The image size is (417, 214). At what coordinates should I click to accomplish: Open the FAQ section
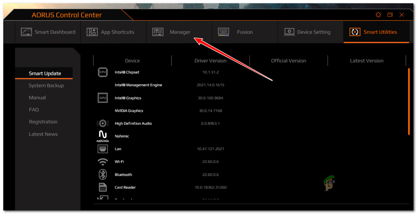coord(34,110)
